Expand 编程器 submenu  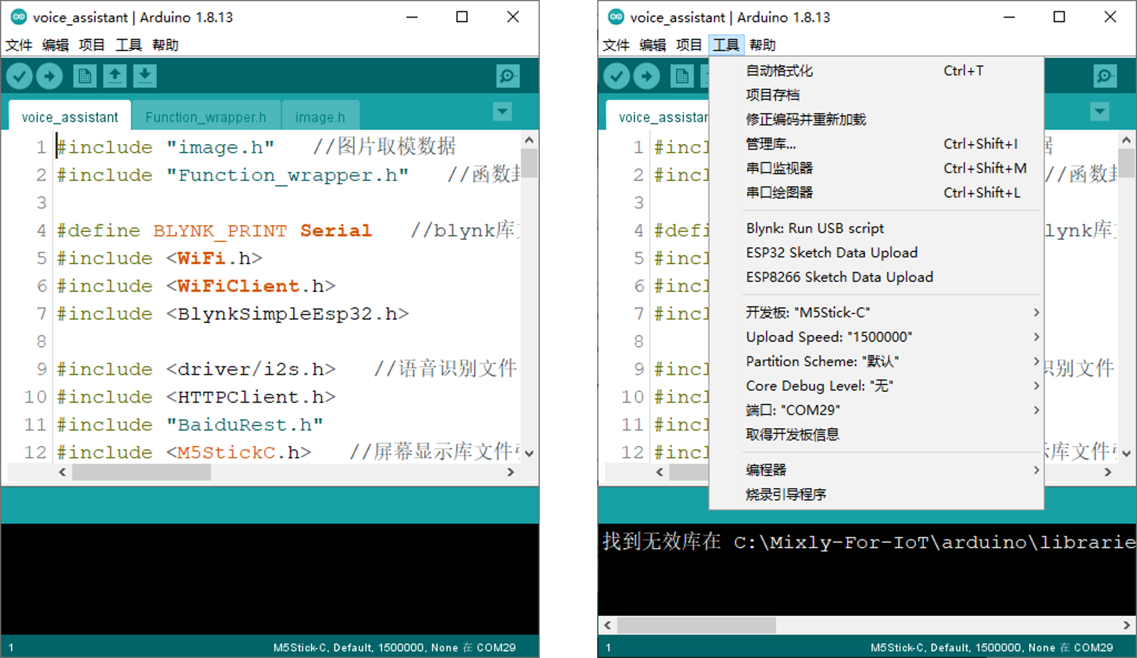[876, 470]
